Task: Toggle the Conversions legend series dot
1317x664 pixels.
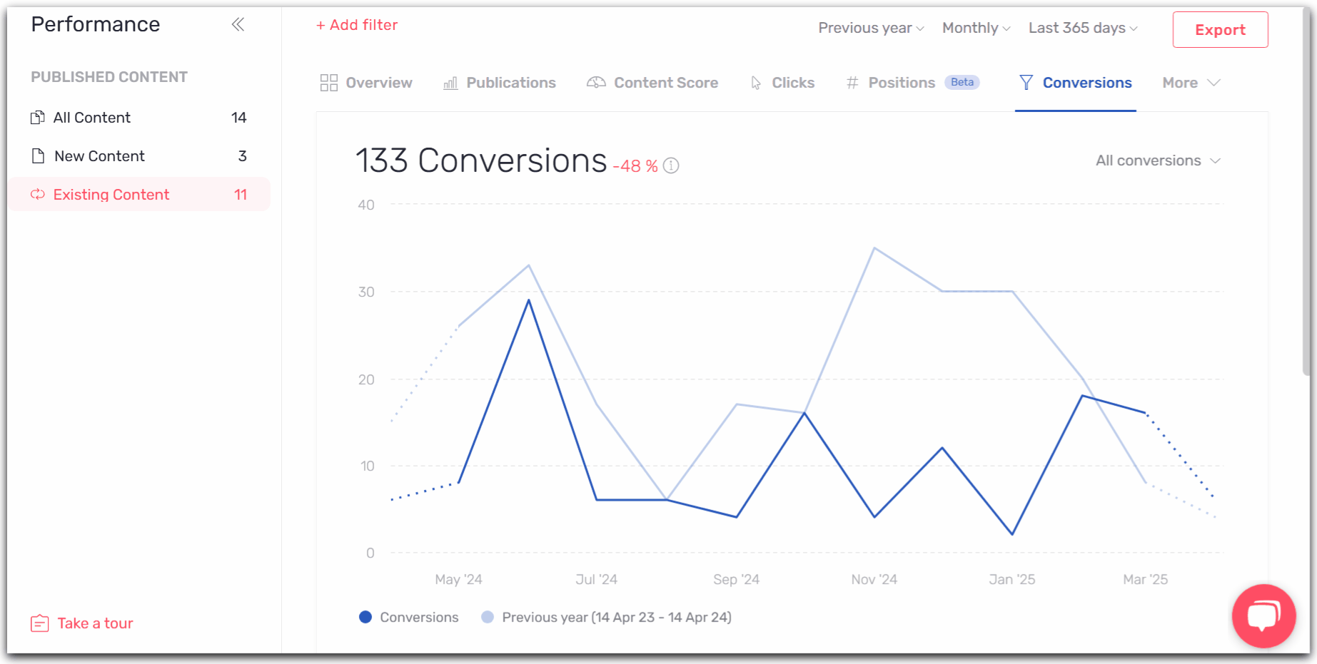Action: [365, 617]
